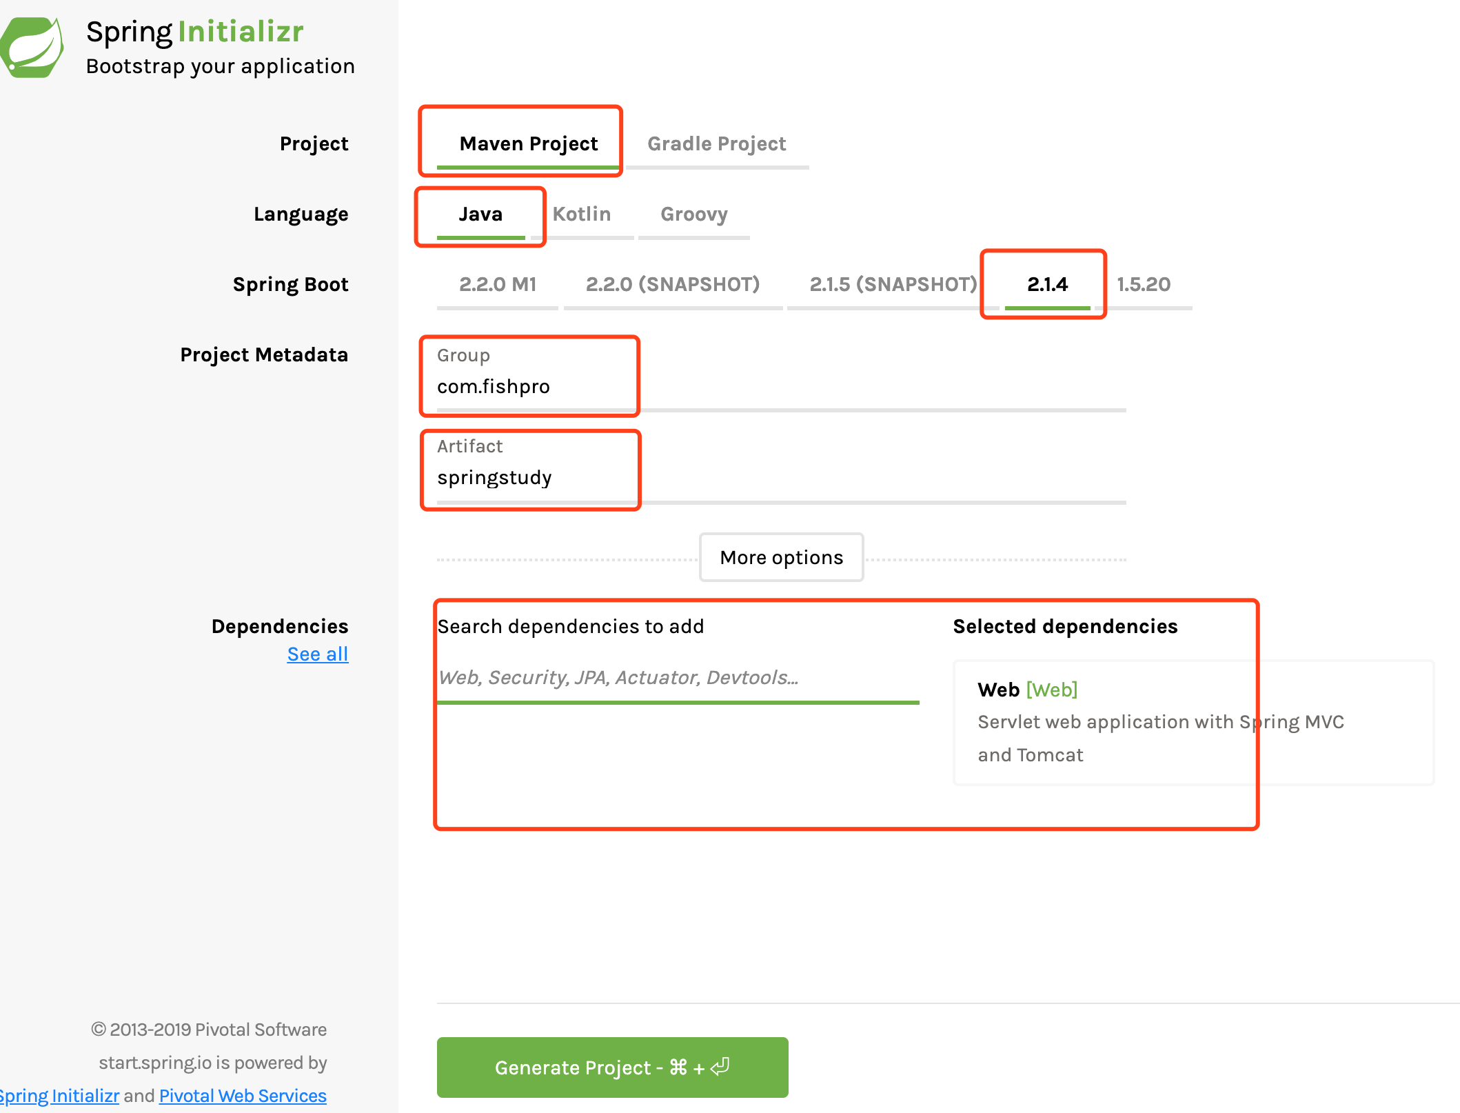Open the Pivotal Web Services link
The image size is (1460, 1113).
point(243,1095)
